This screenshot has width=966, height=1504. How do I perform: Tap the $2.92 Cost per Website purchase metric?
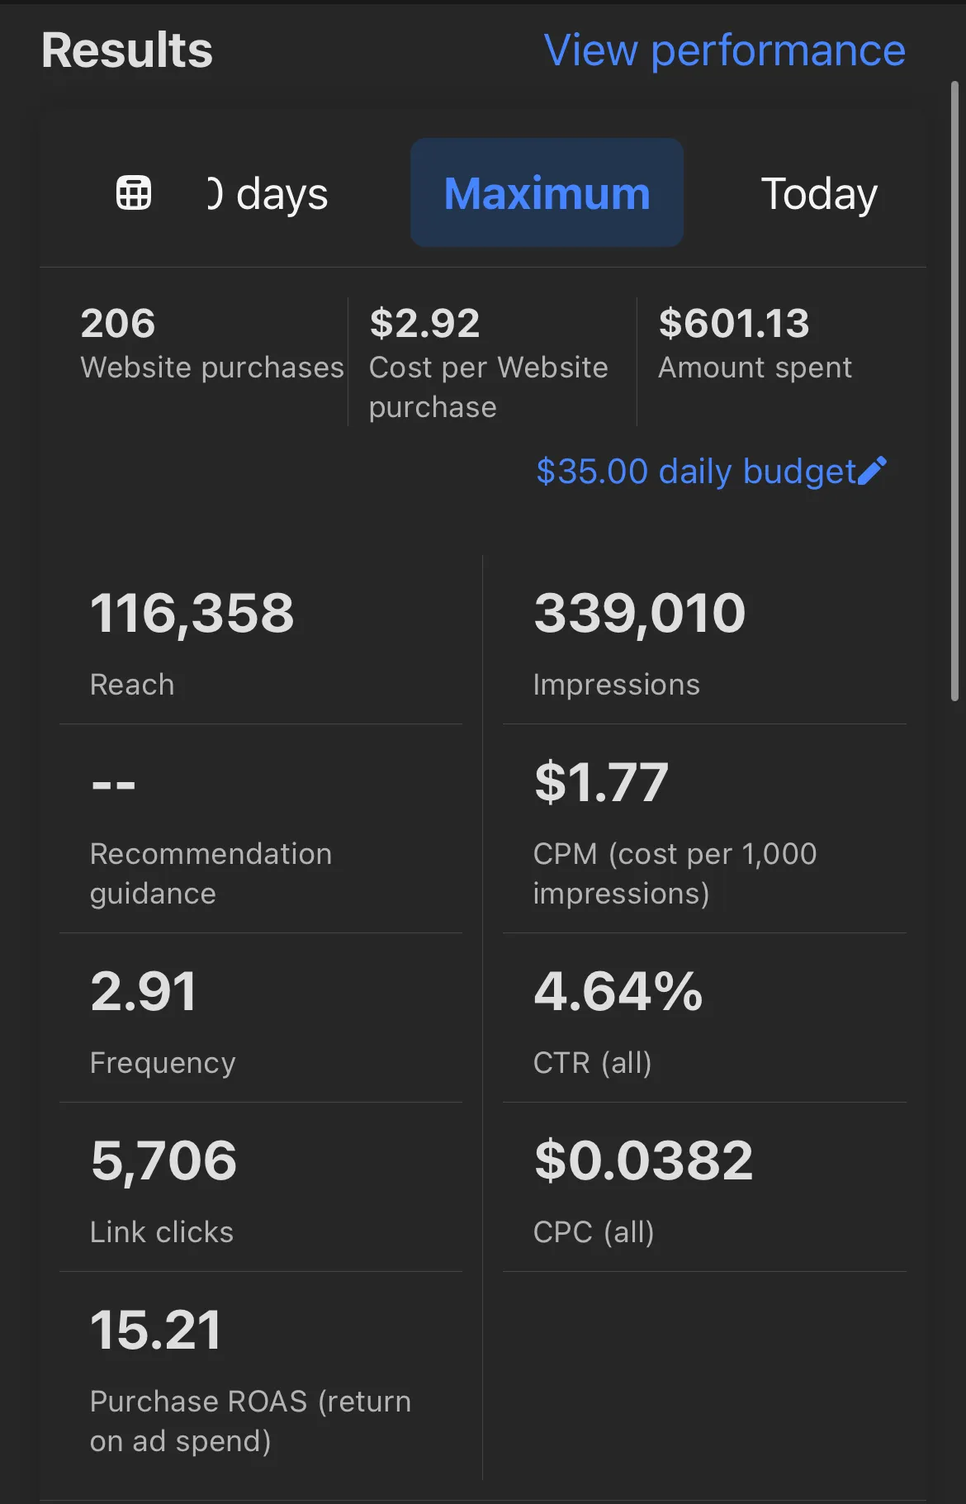pyautogui.click(x=489, y=362)
